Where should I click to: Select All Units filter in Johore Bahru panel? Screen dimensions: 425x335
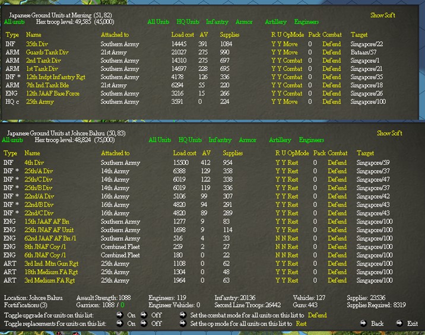pyautogui.click(x=160, y=140)
